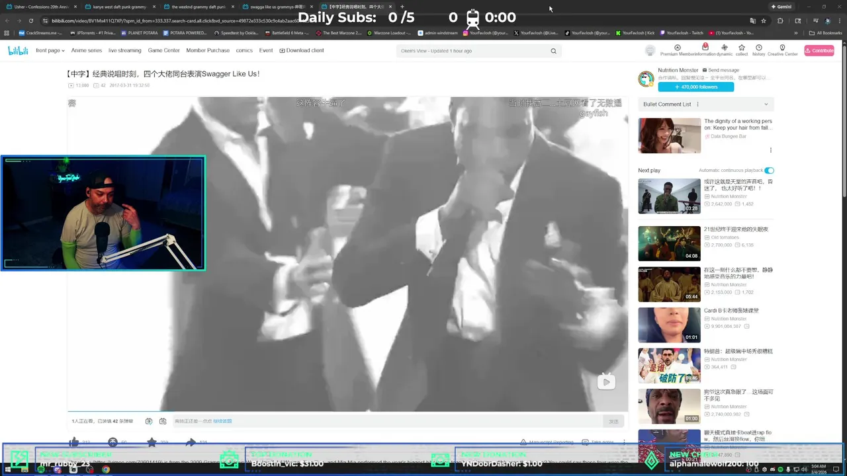
Task: Open the 05:44 recommended video thumbnail
Action: pyautogui.click(x=669, y=284)
